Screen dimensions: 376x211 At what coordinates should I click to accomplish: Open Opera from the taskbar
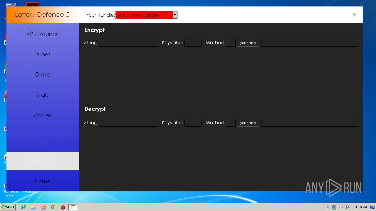coord(63,207)
